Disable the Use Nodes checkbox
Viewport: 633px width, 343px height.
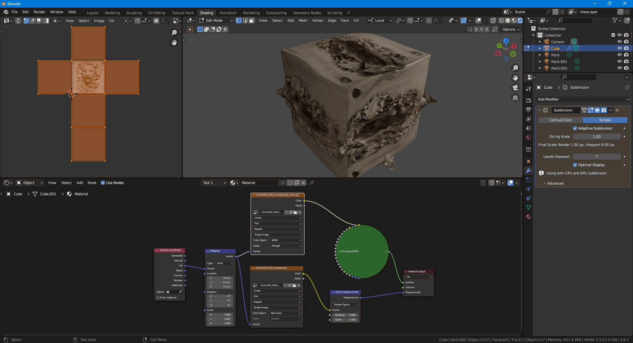103,183
